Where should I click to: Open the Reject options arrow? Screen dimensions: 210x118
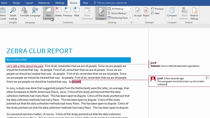(146, 19)
